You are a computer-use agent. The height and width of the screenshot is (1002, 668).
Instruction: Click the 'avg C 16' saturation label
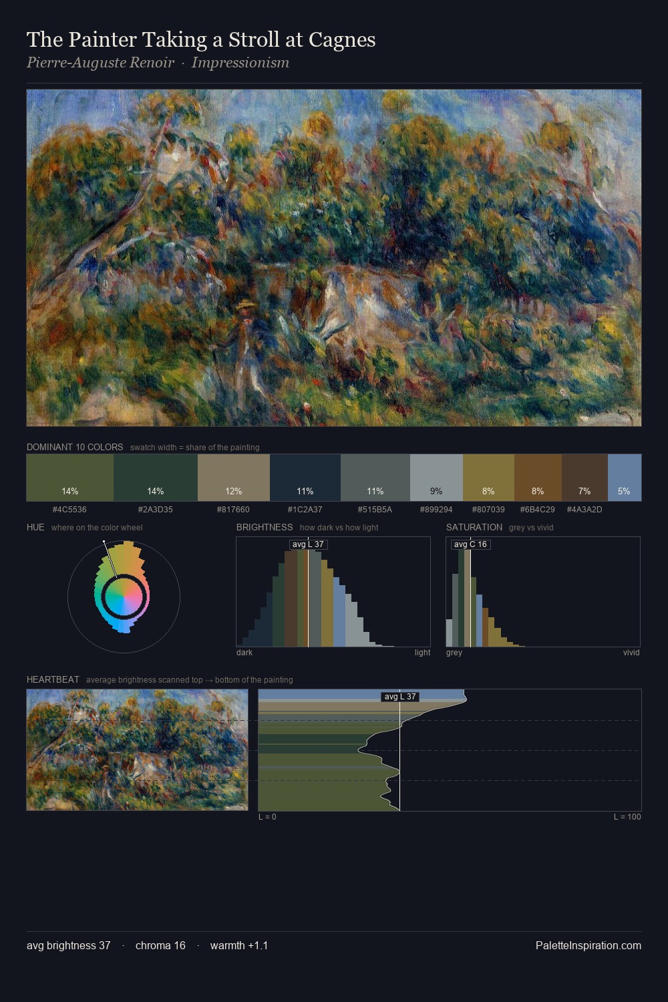470,544
